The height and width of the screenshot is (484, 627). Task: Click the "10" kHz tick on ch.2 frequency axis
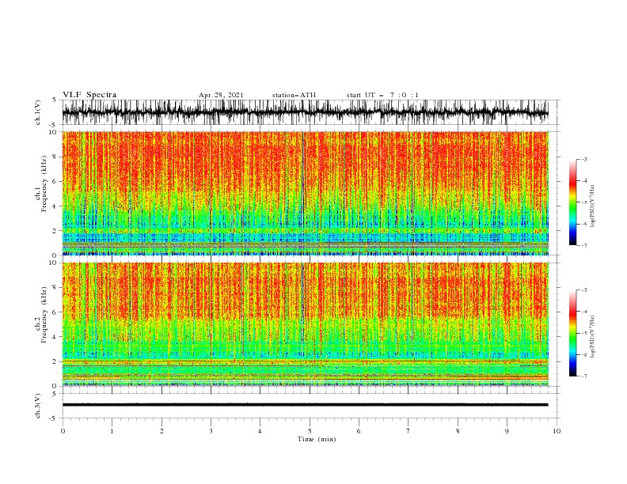coord(55,263)
